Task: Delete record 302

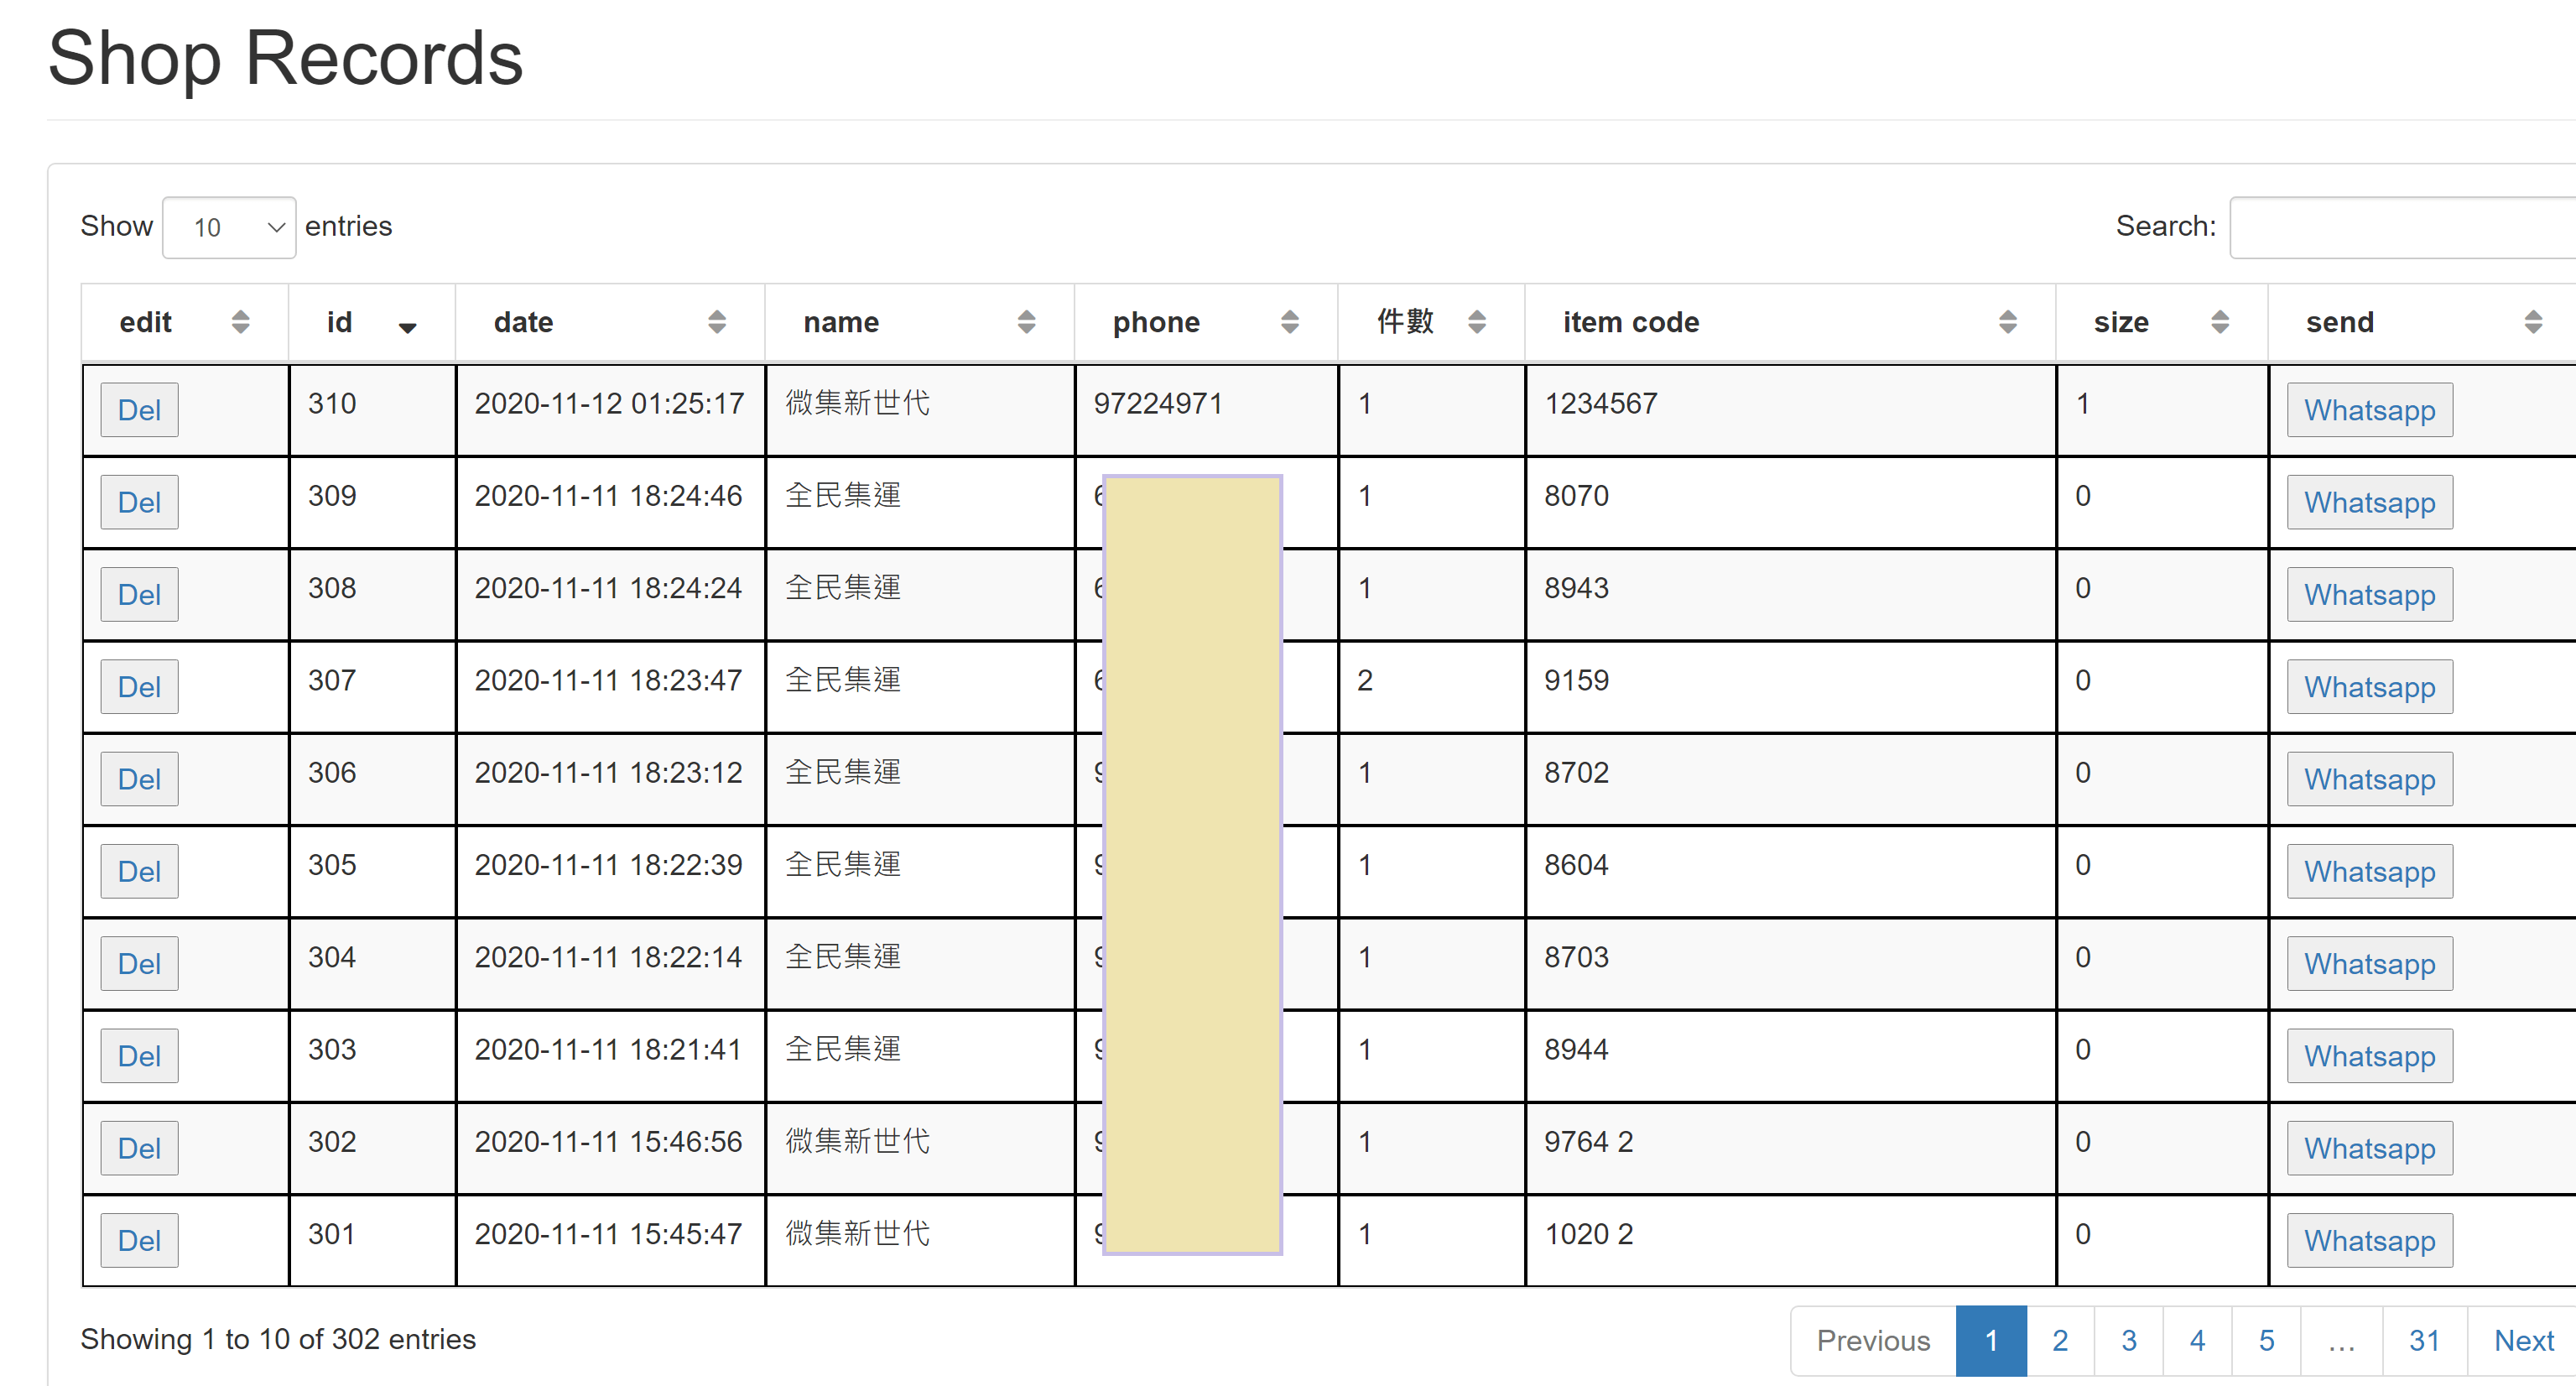Action: [139, 1148]
